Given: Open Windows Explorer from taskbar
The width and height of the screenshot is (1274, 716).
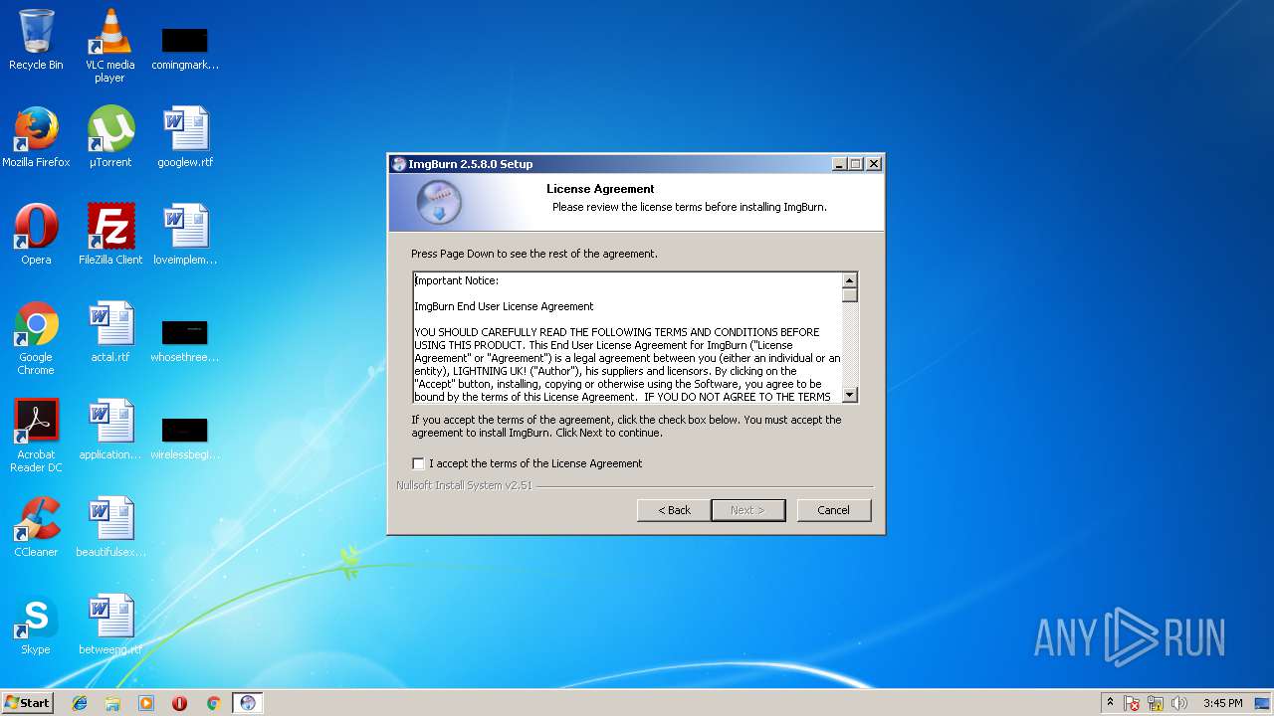Looking at the screenshot, I should pos(112,703).
